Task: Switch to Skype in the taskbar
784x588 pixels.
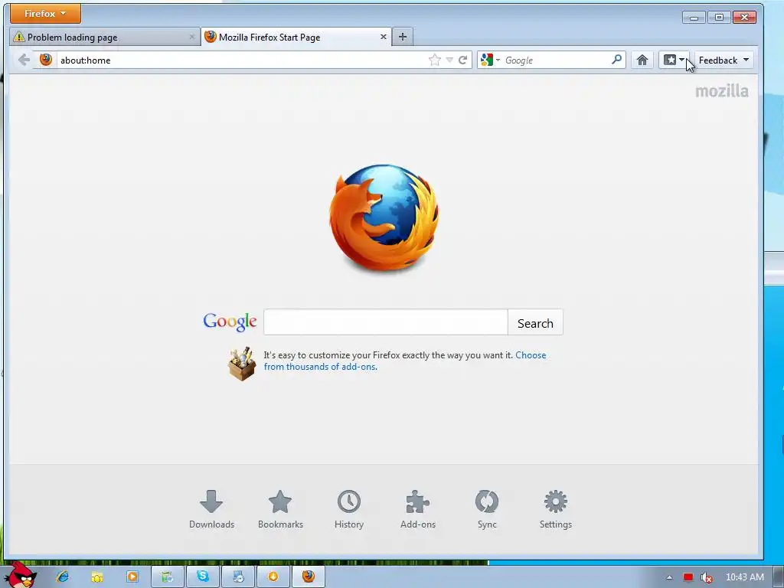Action: pos(202,577)
